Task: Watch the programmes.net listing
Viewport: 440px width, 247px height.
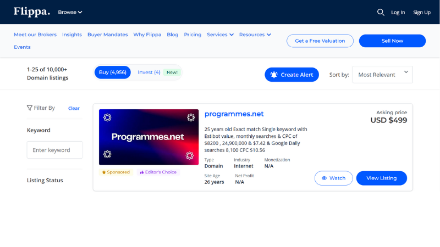Action: pos(333,178)
